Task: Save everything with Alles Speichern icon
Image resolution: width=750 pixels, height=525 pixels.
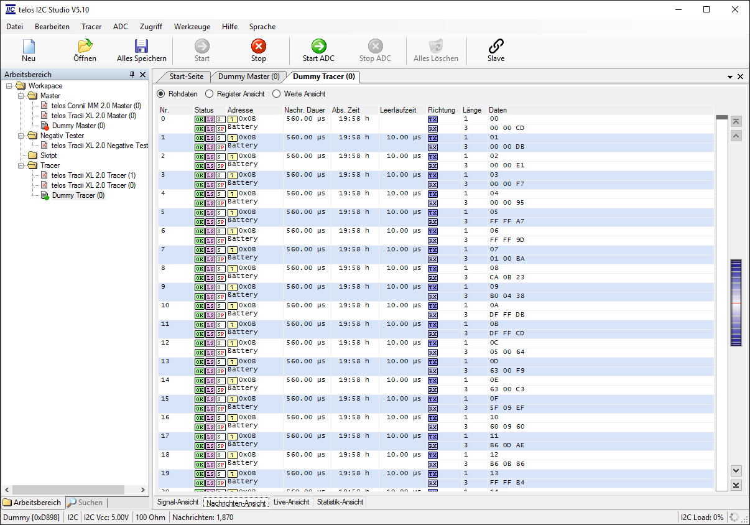Action: point(141,47)
